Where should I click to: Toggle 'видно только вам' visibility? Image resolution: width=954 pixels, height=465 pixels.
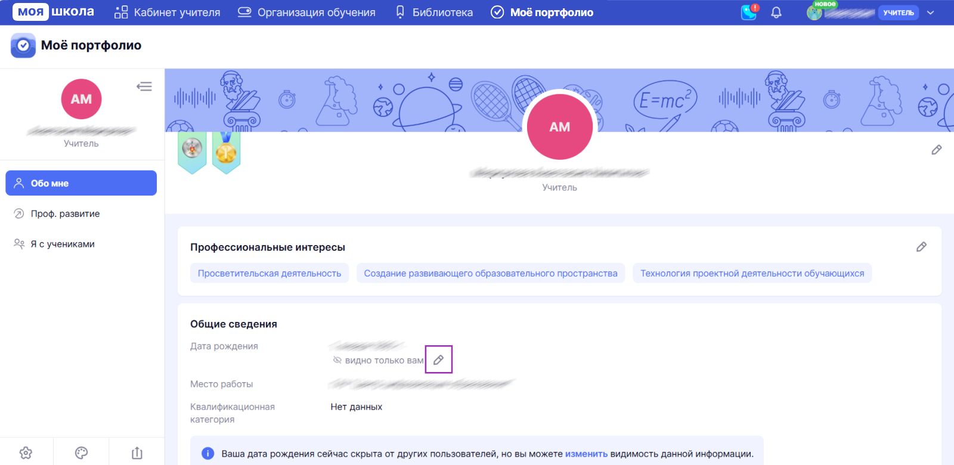coord(378,361)
